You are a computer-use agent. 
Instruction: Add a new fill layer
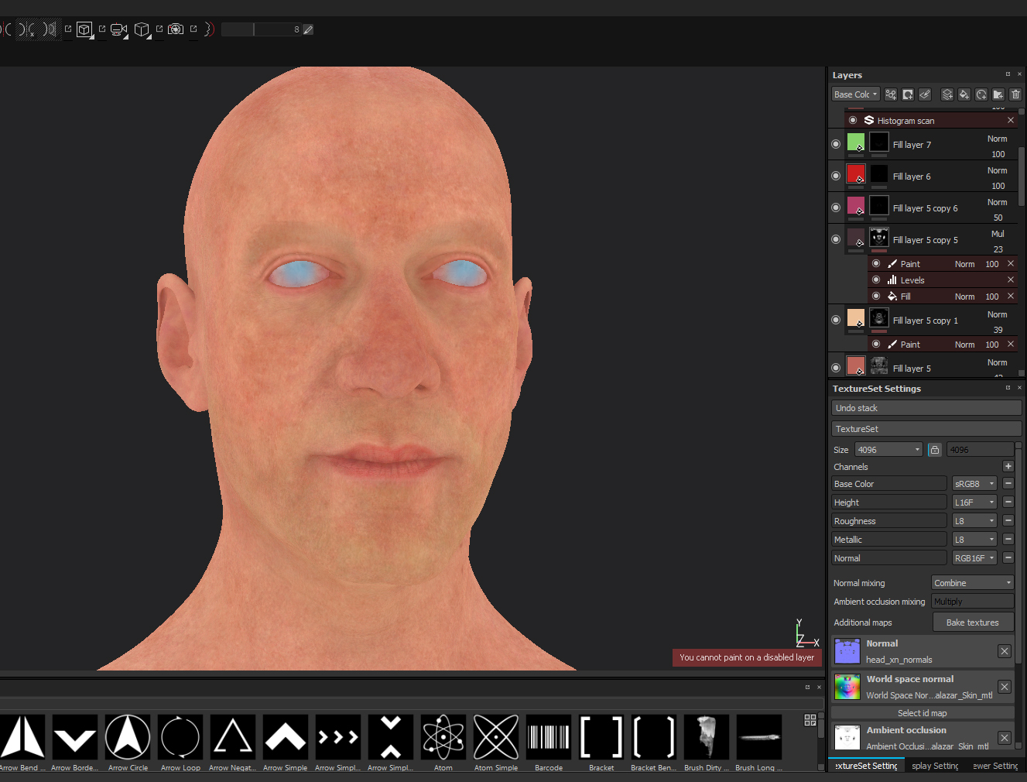[964, 94]
